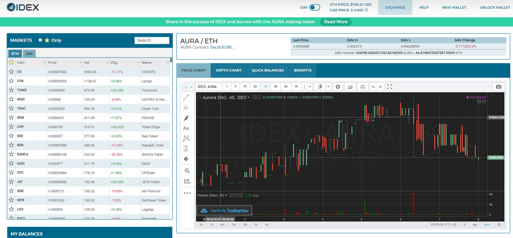
Task: Take a chart snapshot with camera icon
Action: coord(498,87)
